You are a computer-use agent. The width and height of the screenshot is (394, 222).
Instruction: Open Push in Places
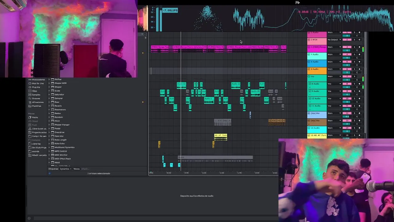tap(33, 125)
